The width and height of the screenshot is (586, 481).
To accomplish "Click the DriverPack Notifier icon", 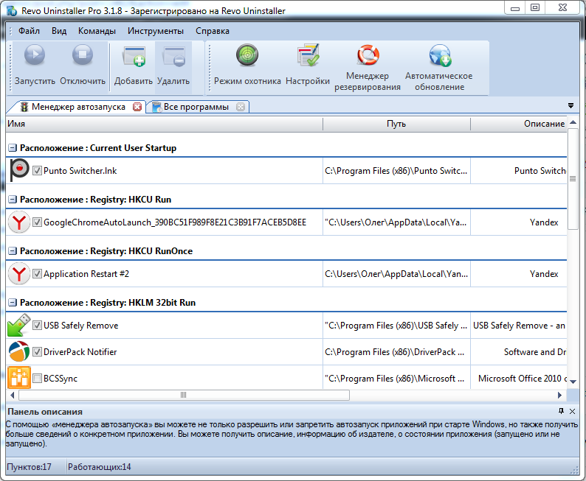I will [x=19, y=351].
